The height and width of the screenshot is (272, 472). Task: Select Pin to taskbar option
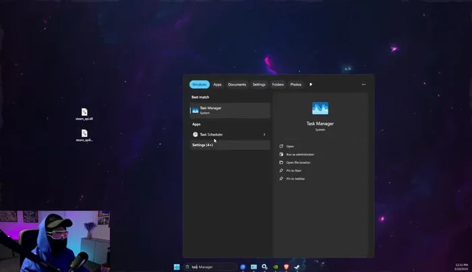pyautogui.click(x=295, y=179)
